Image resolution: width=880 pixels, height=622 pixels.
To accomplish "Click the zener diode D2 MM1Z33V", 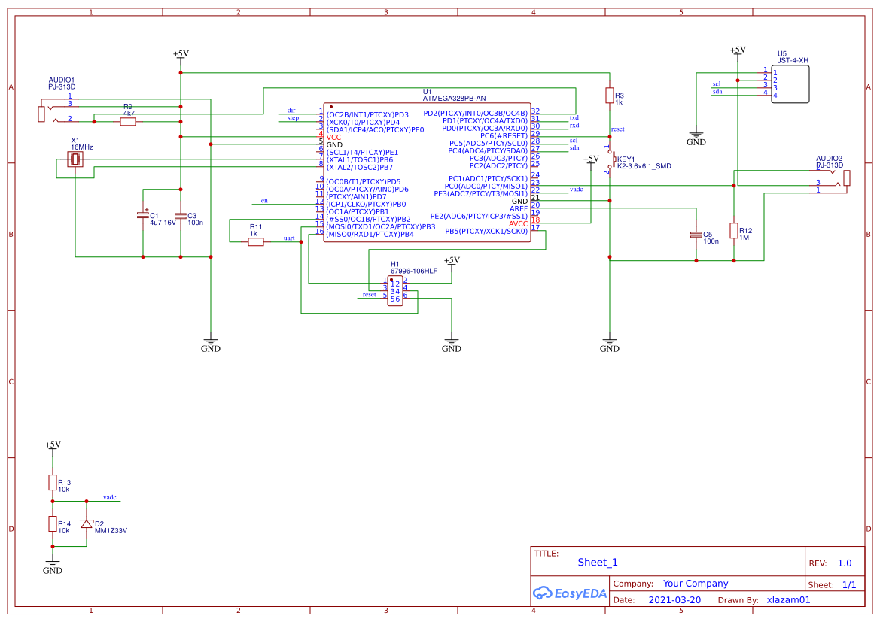I will tap(87, 523).
